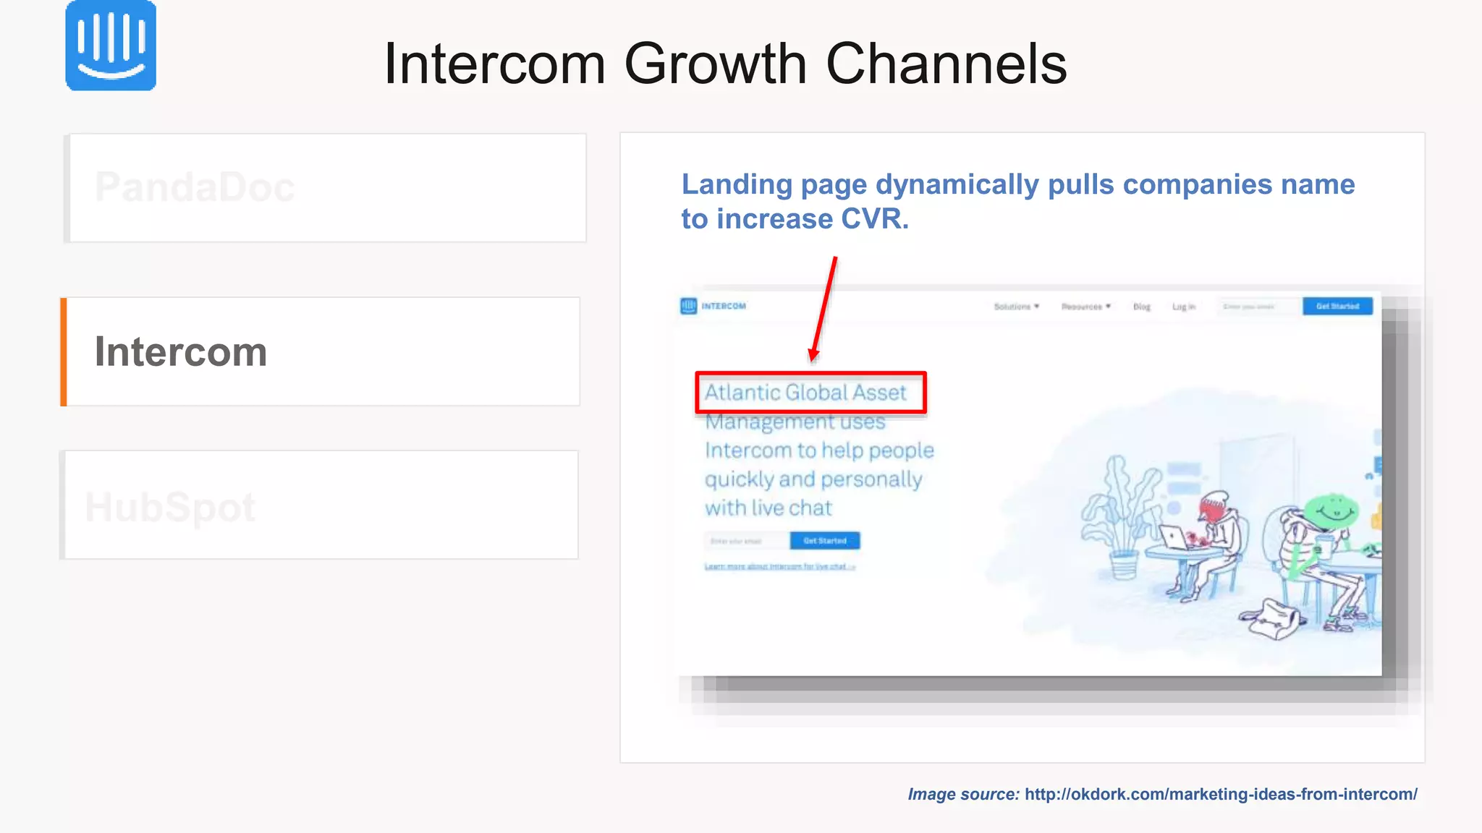The image size is (1482, 833).
Task: Open the Log in link in embedded nav
Action: pyautogui.click(x=1184, y=307)
